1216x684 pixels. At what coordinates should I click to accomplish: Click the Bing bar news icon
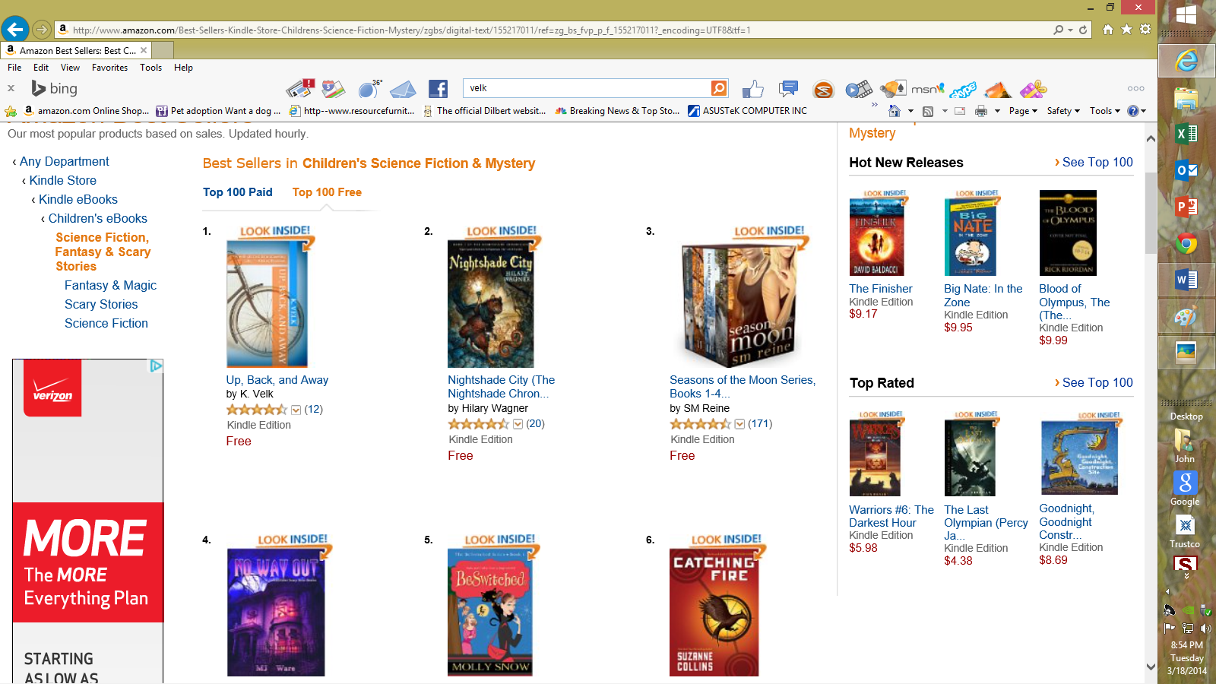tap(300, 88)
